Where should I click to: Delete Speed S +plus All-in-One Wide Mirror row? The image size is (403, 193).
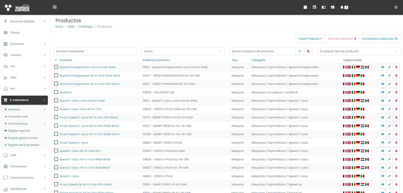[x=396, y=159]
